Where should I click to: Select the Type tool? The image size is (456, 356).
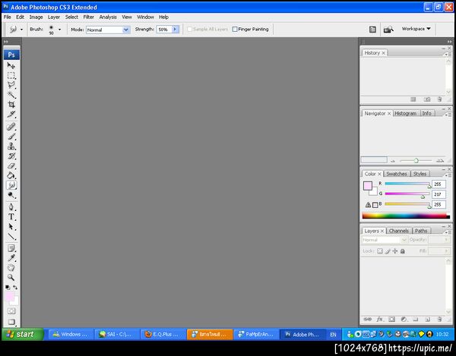[x=11, y=217]
